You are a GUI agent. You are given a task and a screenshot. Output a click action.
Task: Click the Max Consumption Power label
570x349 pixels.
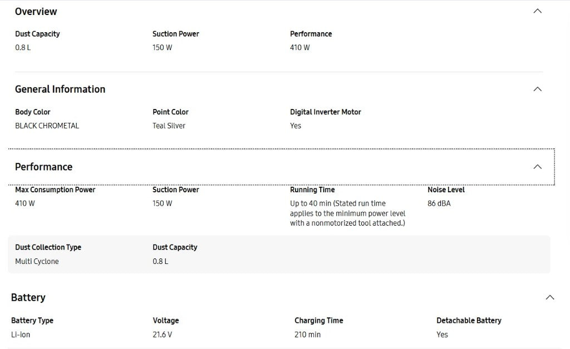[x=55, y=190]
